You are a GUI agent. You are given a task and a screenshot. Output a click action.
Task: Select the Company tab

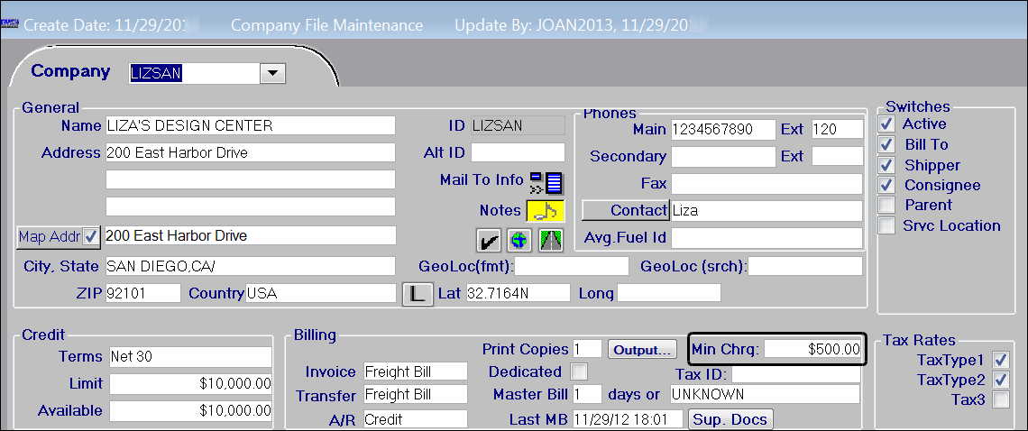tap(71, 71)
